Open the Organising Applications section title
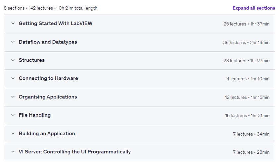The height and width of the screenshot is (165, 278). coord(48,97)
